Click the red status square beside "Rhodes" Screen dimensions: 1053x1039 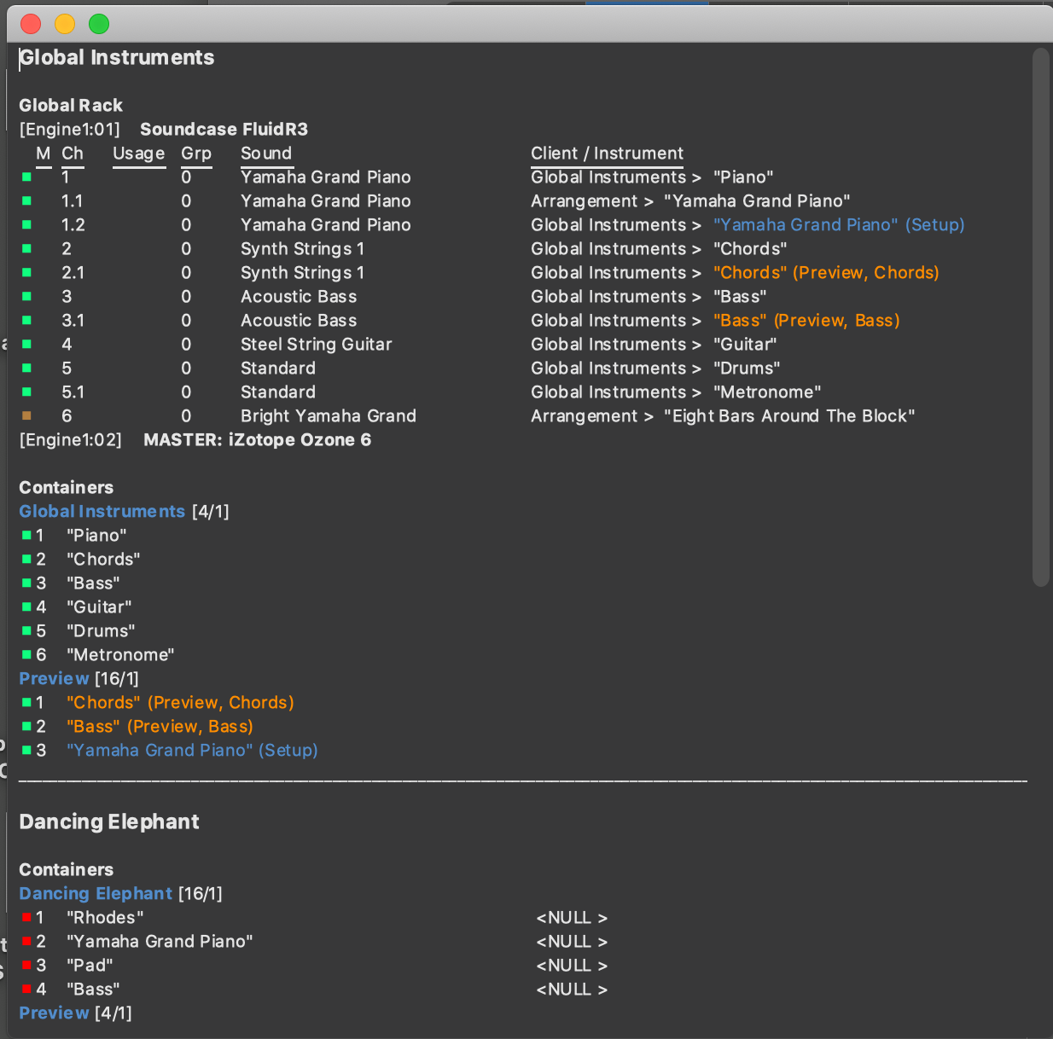pyautogui.click(x=26, y=918)
